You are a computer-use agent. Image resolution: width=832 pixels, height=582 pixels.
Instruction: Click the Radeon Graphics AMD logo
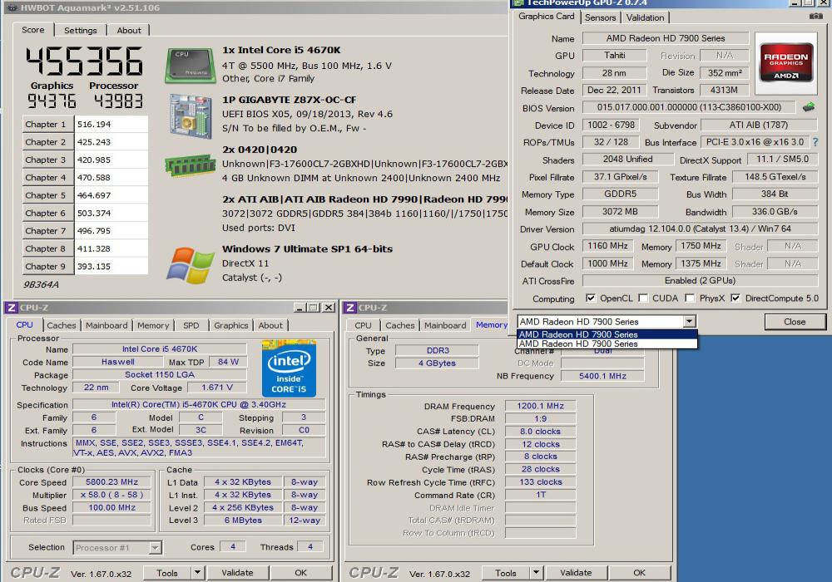tap(786, 62)
